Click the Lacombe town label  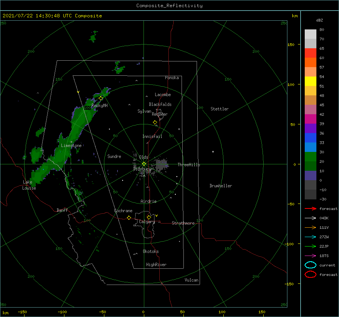coord(163,95)
